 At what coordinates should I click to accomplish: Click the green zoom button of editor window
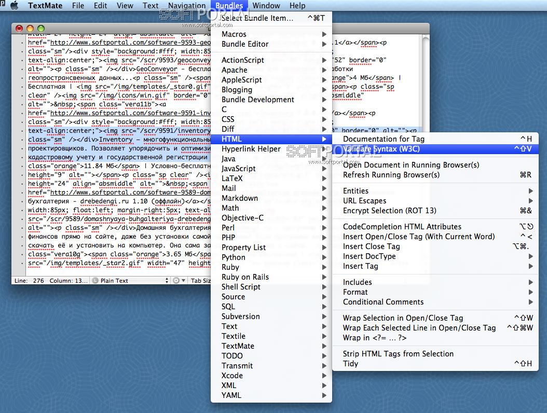pyautogui.click(x=41, y=29)
